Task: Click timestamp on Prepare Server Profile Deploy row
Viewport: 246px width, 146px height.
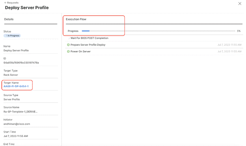Action: pyautogui.click(x=229, y=45)
